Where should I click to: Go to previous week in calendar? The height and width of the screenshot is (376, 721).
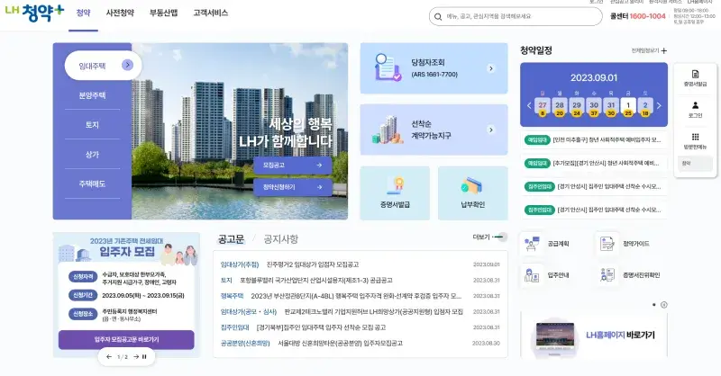click(529, 105)
